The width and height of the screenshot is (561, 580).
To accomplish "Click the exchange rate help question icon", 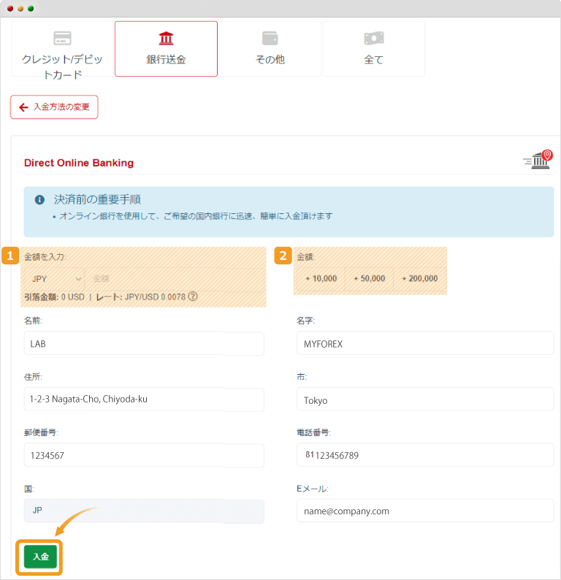I will tap(193, 297).
